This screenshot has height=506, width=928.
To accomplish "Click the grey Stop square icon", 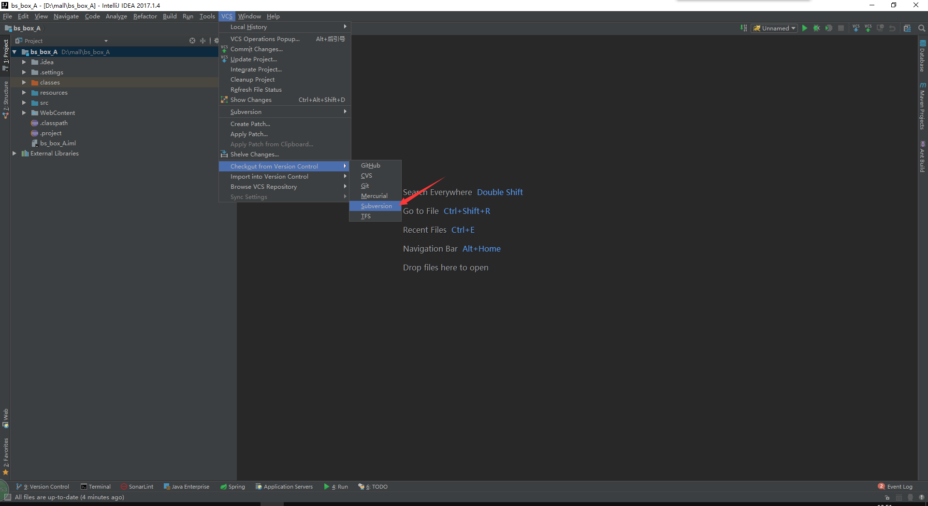I will coord(841,28).
